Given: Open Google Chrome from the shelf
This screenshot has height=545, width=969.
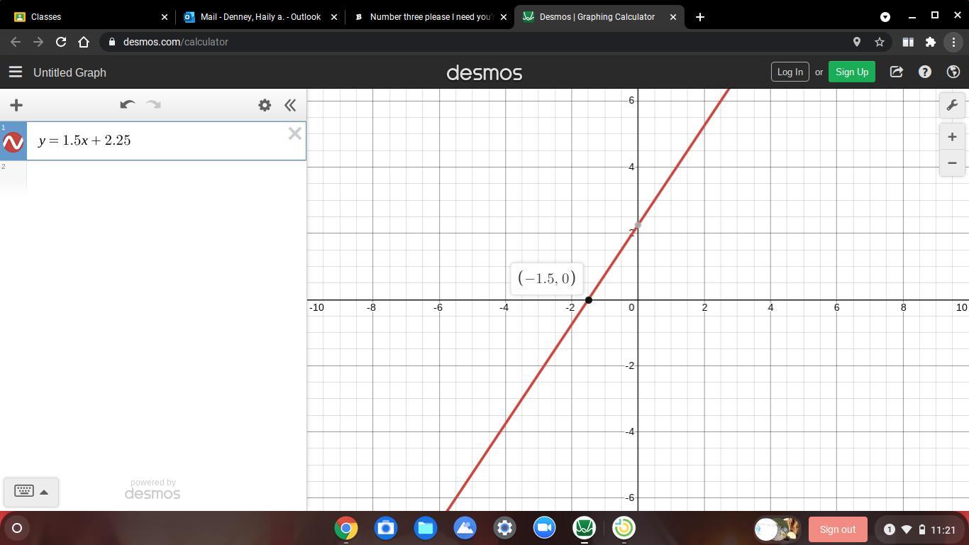Looking at the screenshot, I should point(346,528).
